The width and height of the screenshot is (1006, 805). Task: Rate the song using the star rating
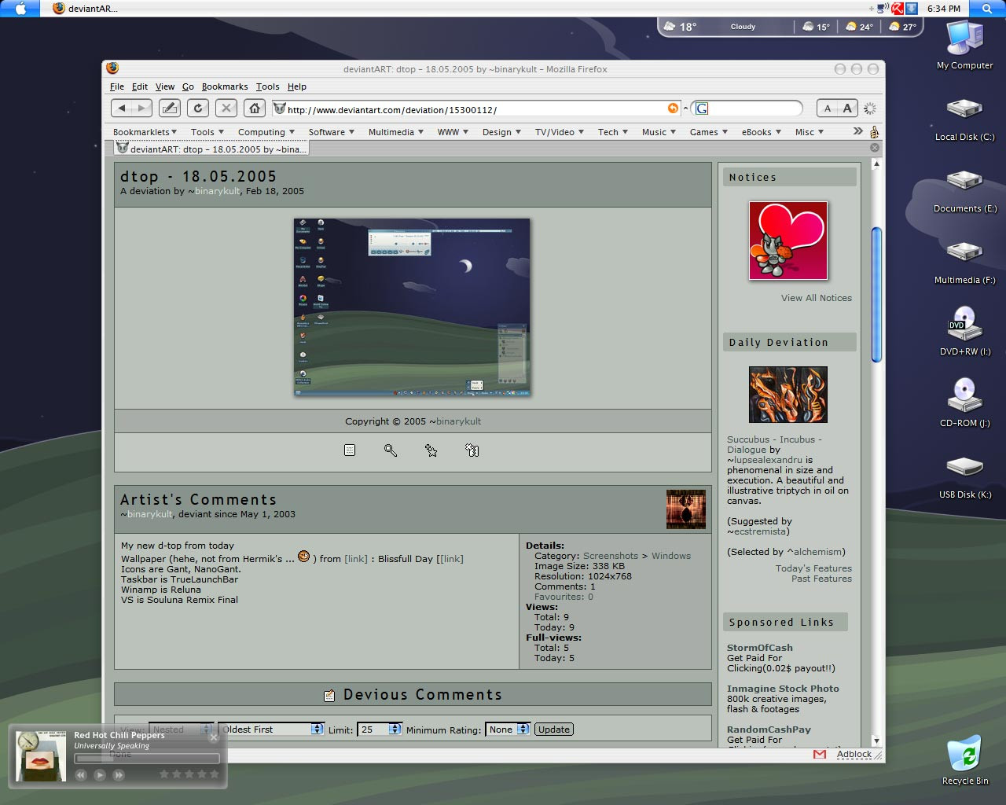coord(189,774)
